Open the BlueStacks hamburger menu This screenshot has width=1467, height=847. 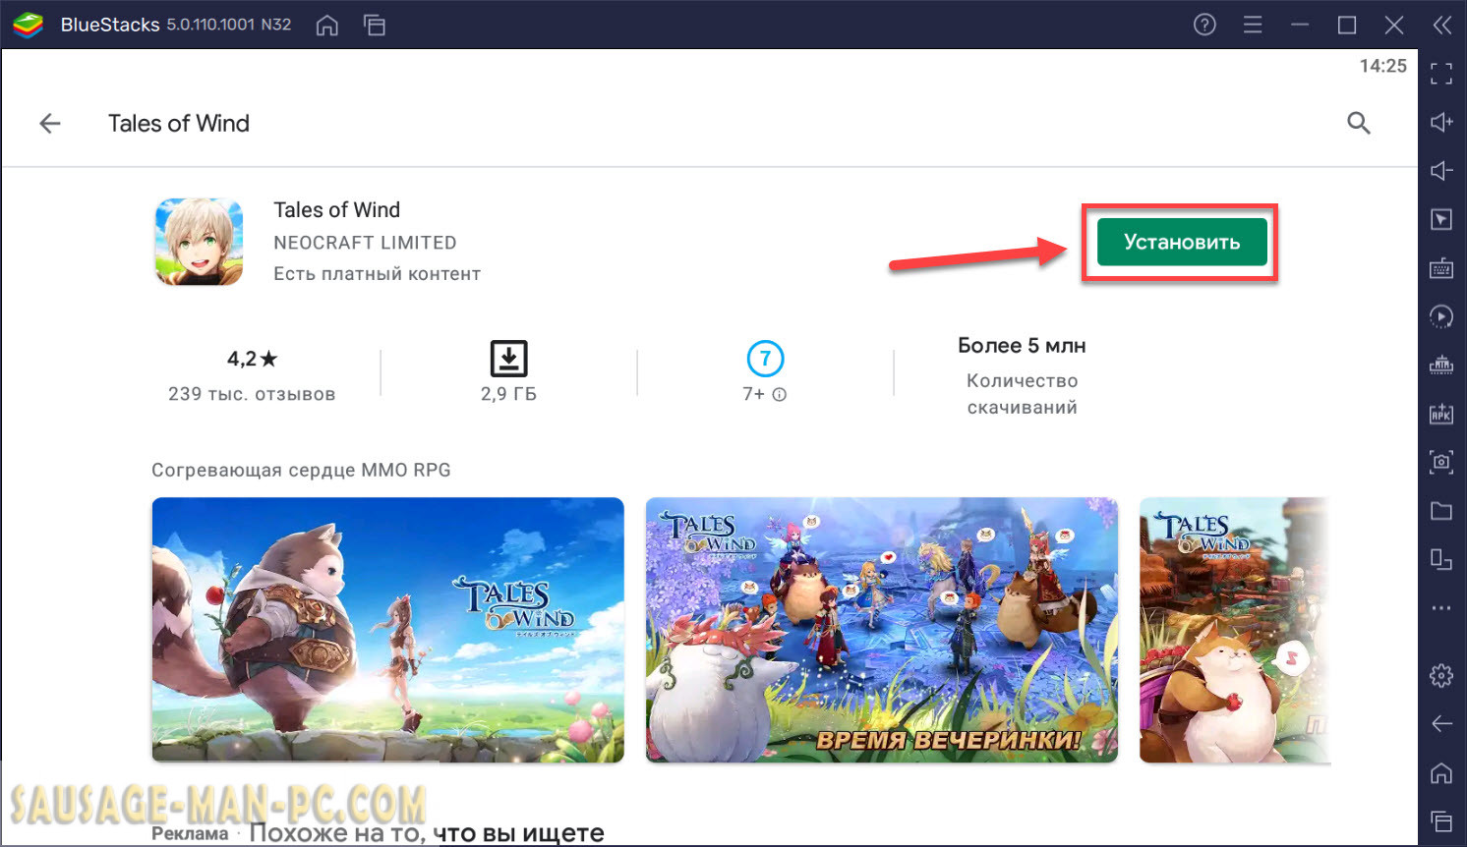[1253, 25]
